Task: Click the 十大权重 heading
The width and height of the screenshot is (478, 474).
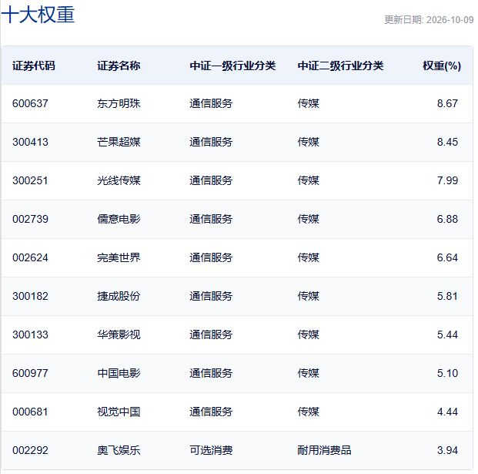Action: tap(38, 15)
